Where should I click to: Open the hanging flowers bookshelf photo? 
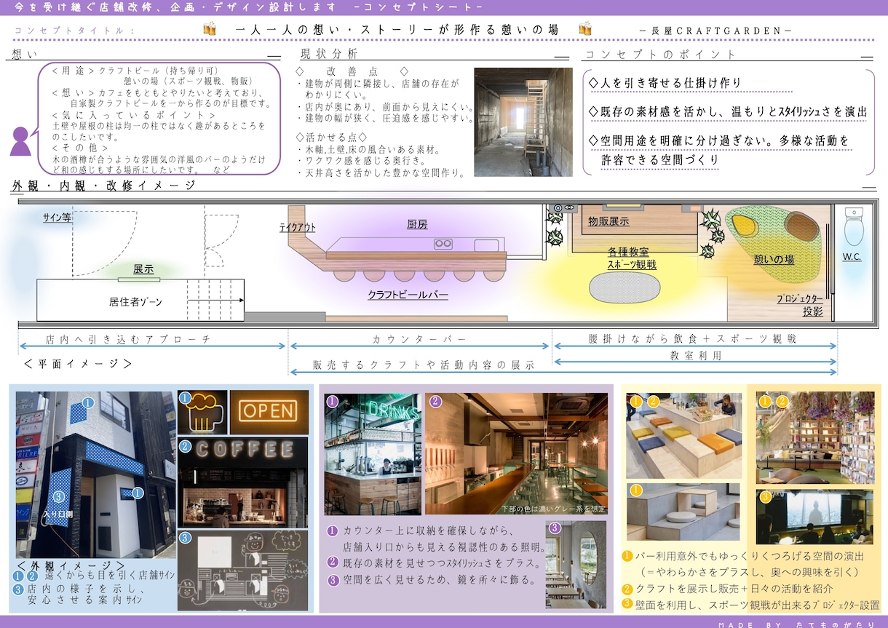pyautogui.click(x=814, y=438)
